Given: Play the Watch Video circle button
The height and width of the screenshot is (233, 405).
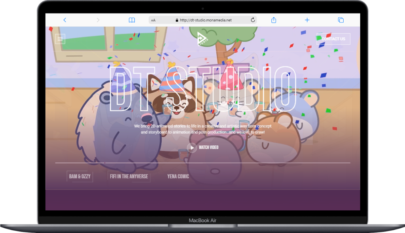Looking at the screenshot, I should click(x=192, y=147).
